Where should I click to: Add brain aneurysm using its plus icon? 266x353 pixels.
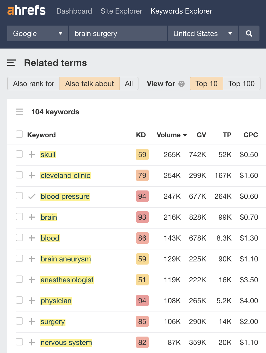(32, 259)
